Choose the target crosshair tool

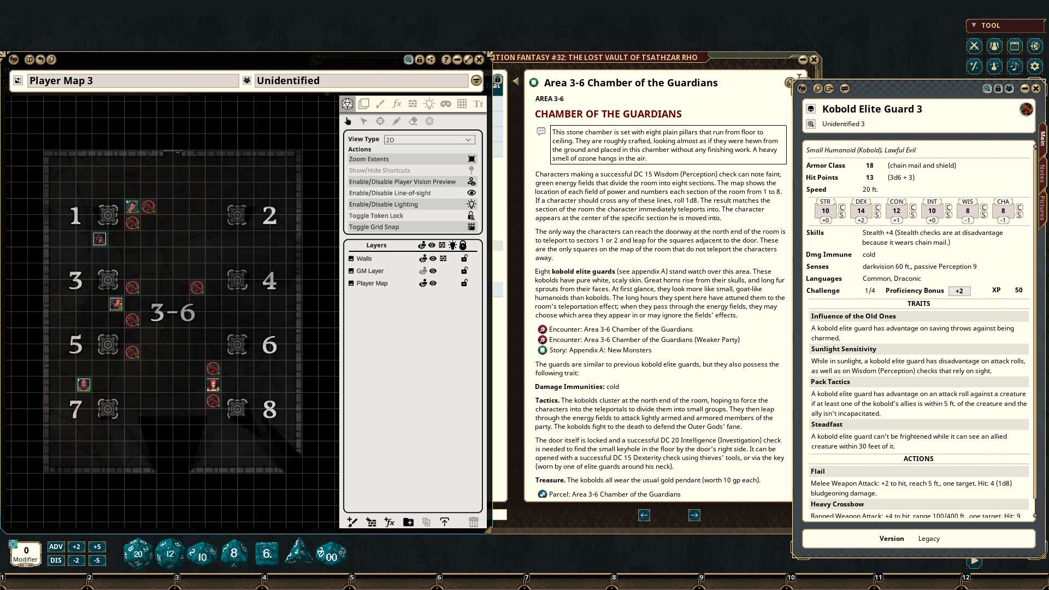tap(380, 121)
